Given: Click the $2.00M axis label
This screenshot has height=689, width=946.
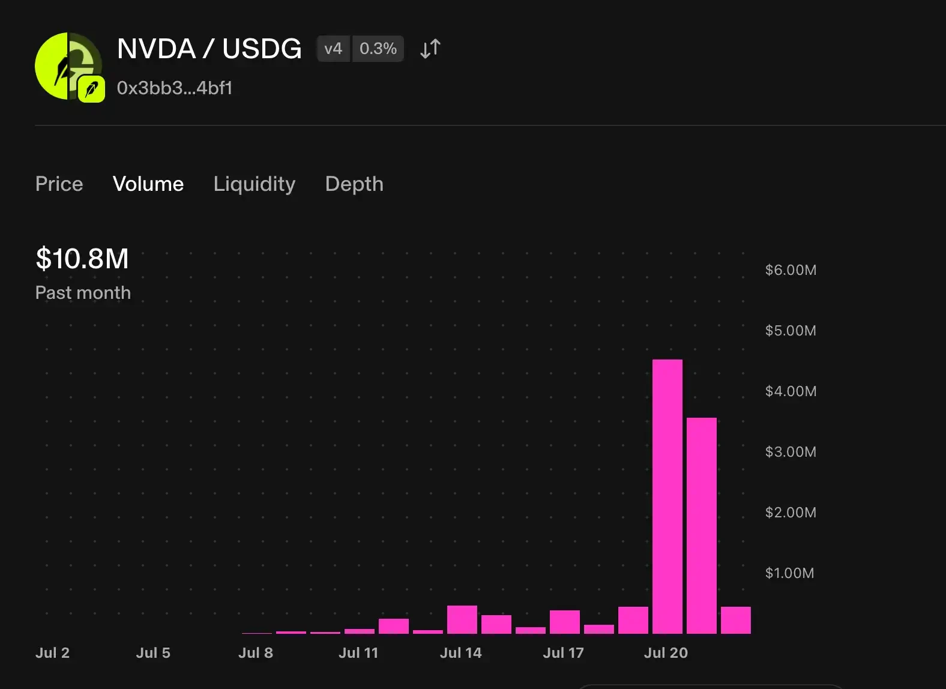Looking at the screenshot, I should [791, 513].
